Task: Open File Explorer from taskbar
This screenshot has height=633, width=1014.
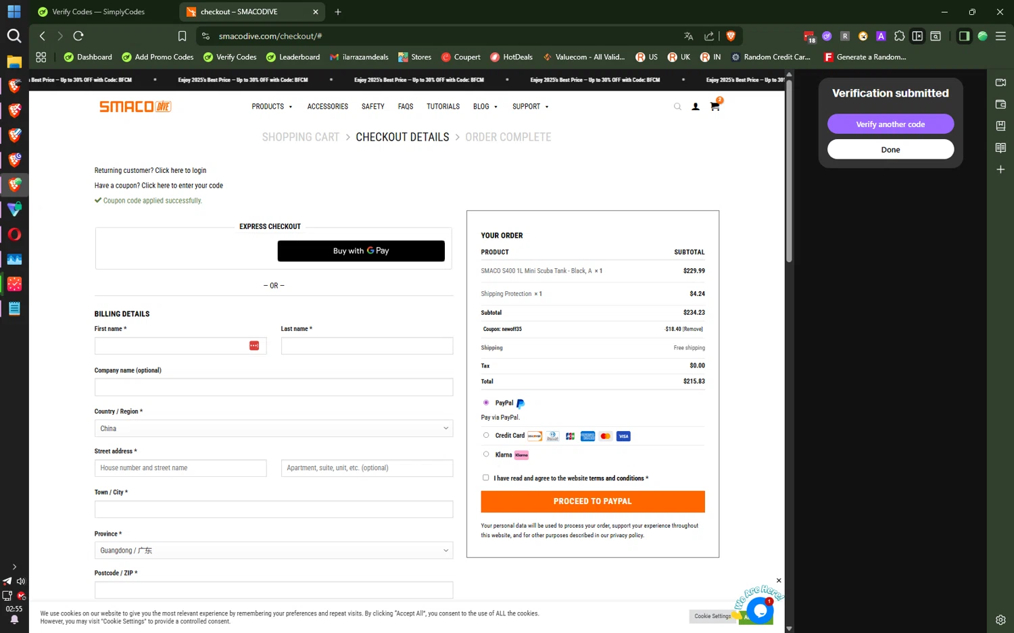Action: tap(14, 61)
